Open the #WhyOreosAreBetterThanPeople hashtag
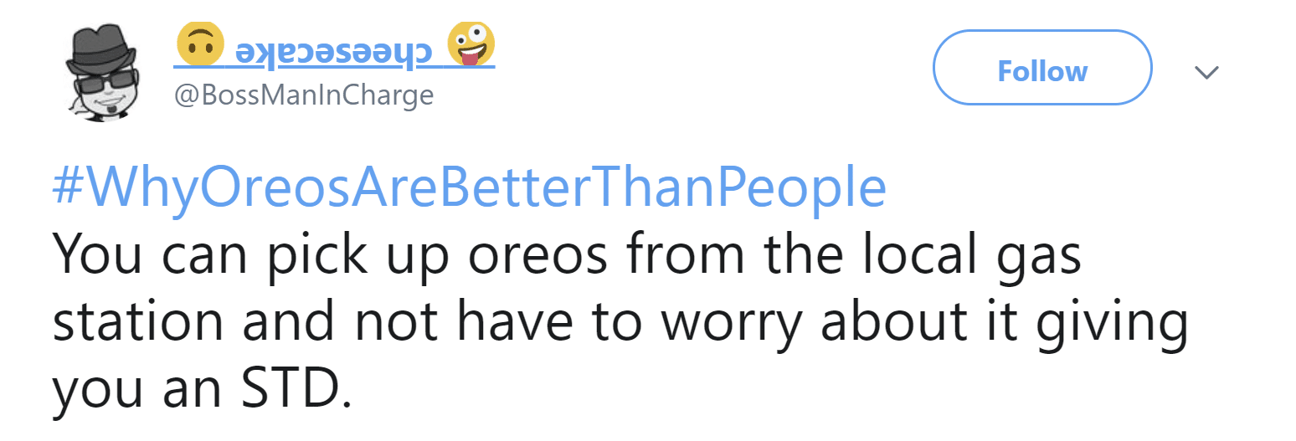This screenshot has width=1296, height=441. [x=469, y=188]
